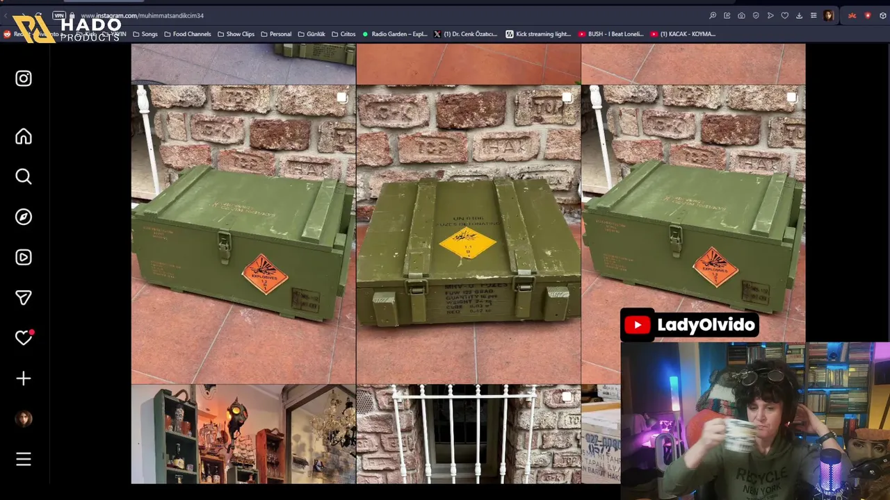The height and width of the screenshot is (500, 890).
Task: Go to the Instagram Home feed
Action: click(x=24, y=136)
